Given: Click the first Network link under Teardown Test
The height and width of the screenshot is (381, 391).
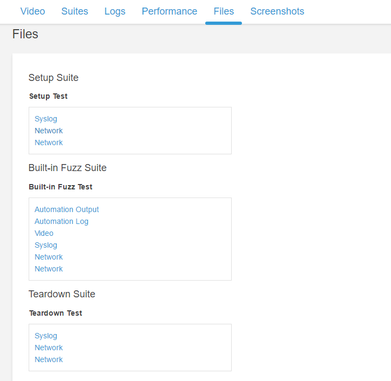Looking at the screenshot, I should coord(49,348).
